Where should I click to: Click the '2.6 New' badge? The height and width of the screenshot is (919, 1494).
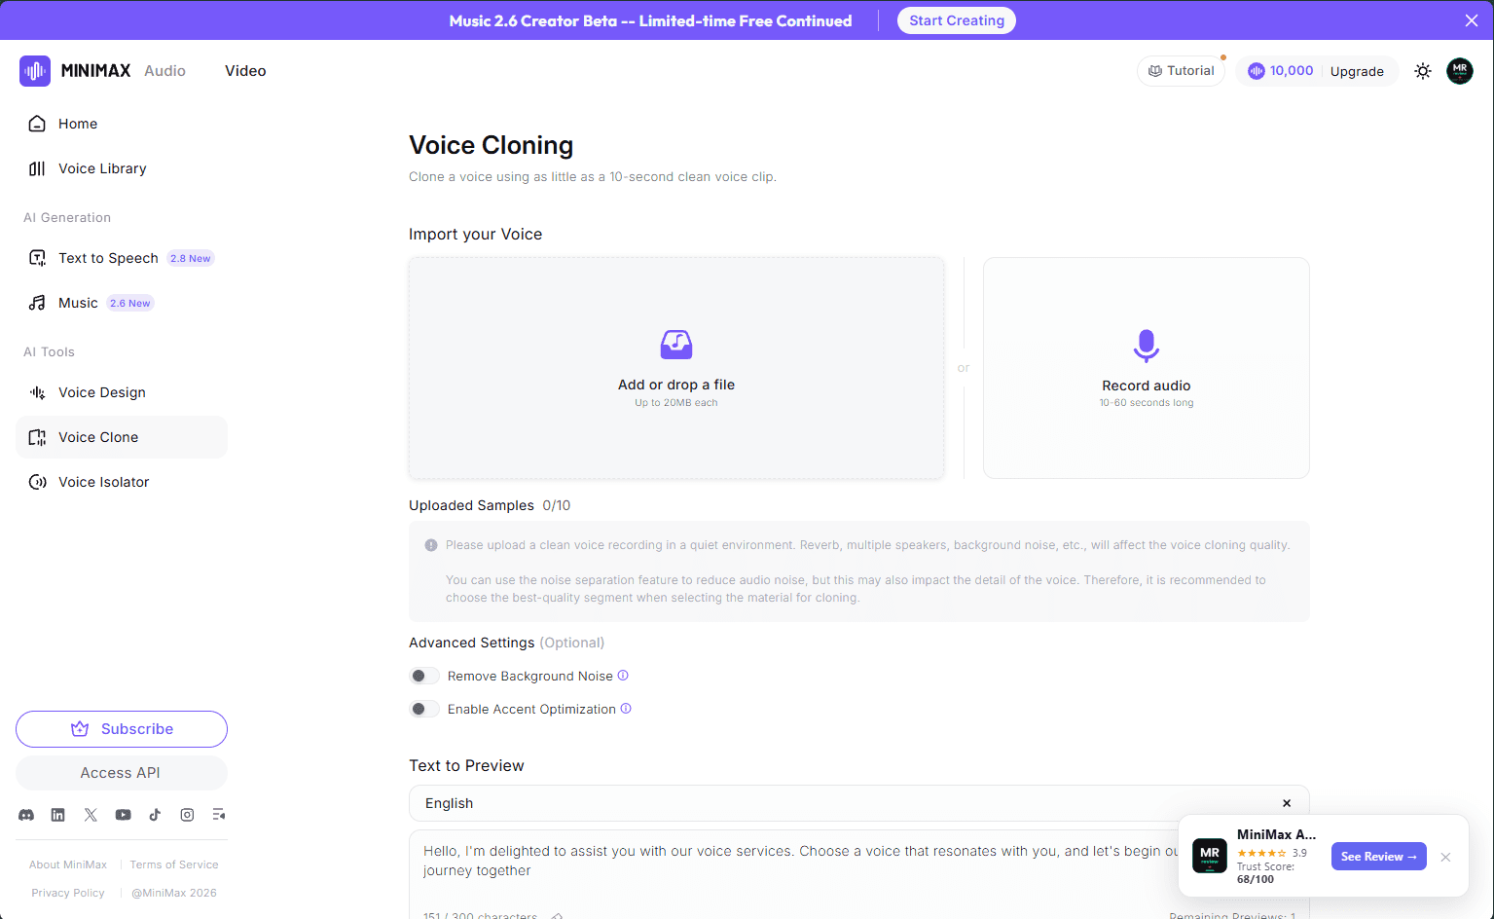tap(130, 303)
